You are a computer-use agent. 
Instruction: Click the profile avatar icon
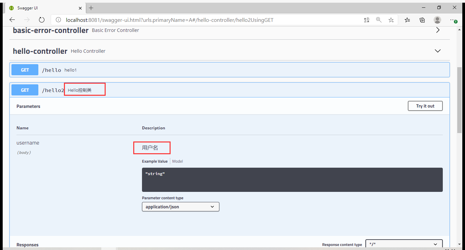tap(437, 20)
